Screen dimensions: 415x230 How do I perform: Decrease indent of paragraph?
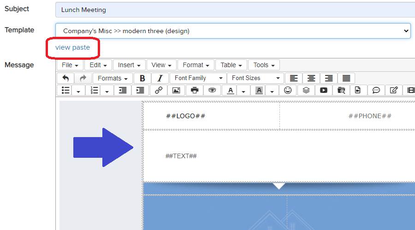tap(123, 90)
